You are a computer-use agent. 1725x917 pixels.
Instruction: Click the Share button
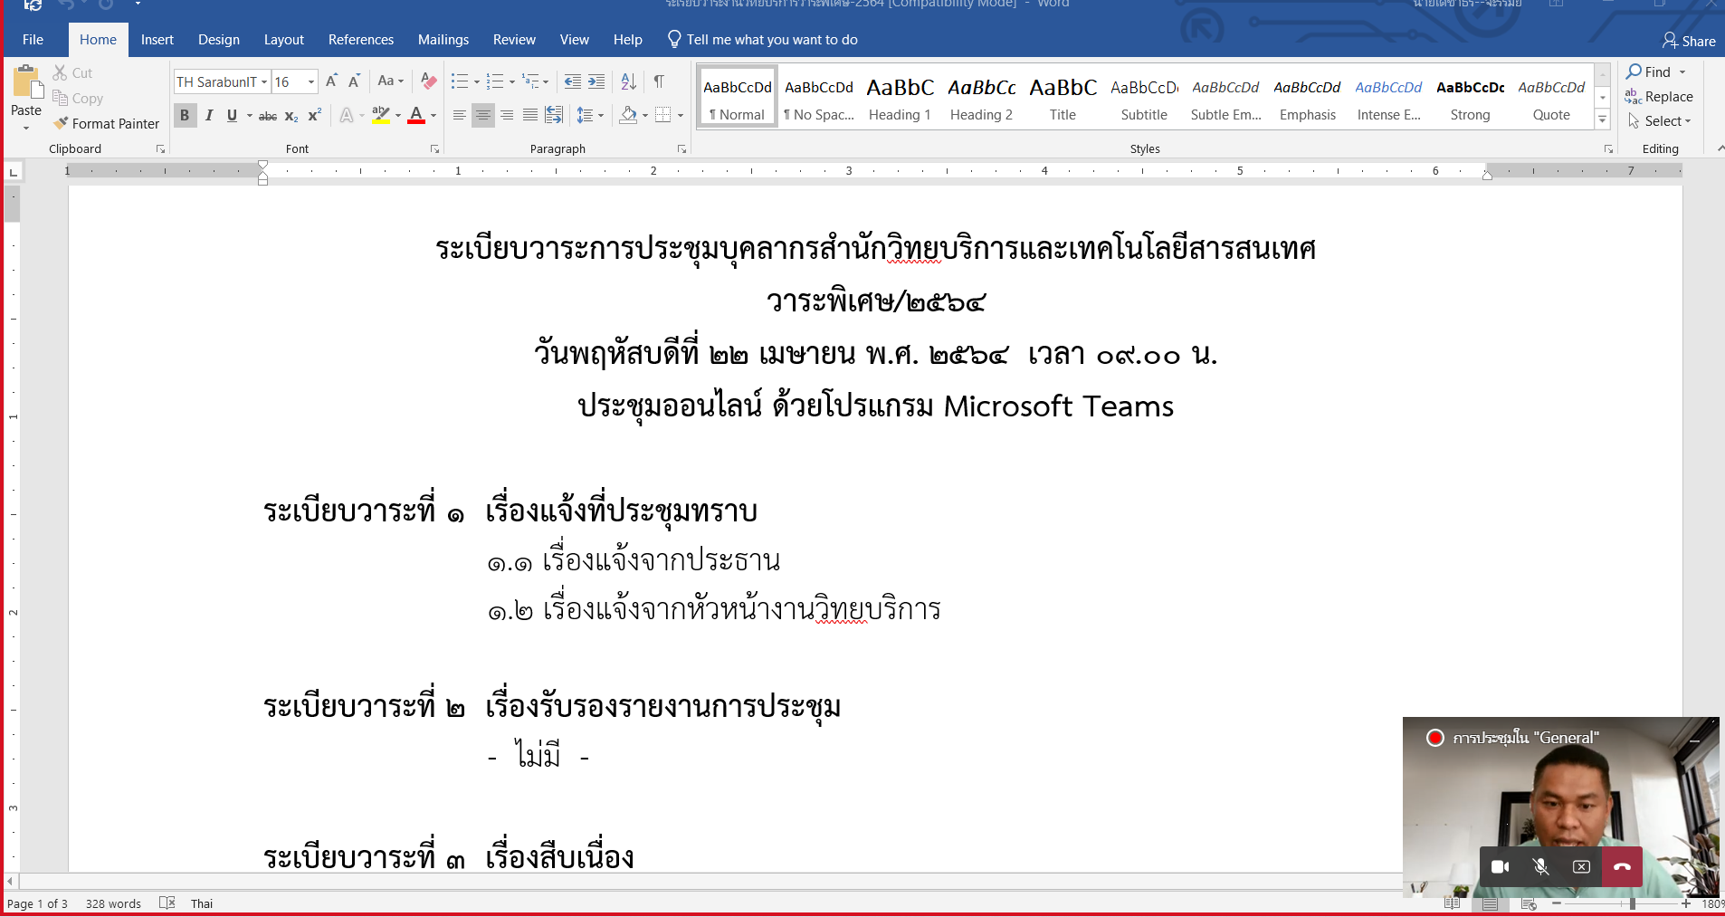pos(1689,41)
